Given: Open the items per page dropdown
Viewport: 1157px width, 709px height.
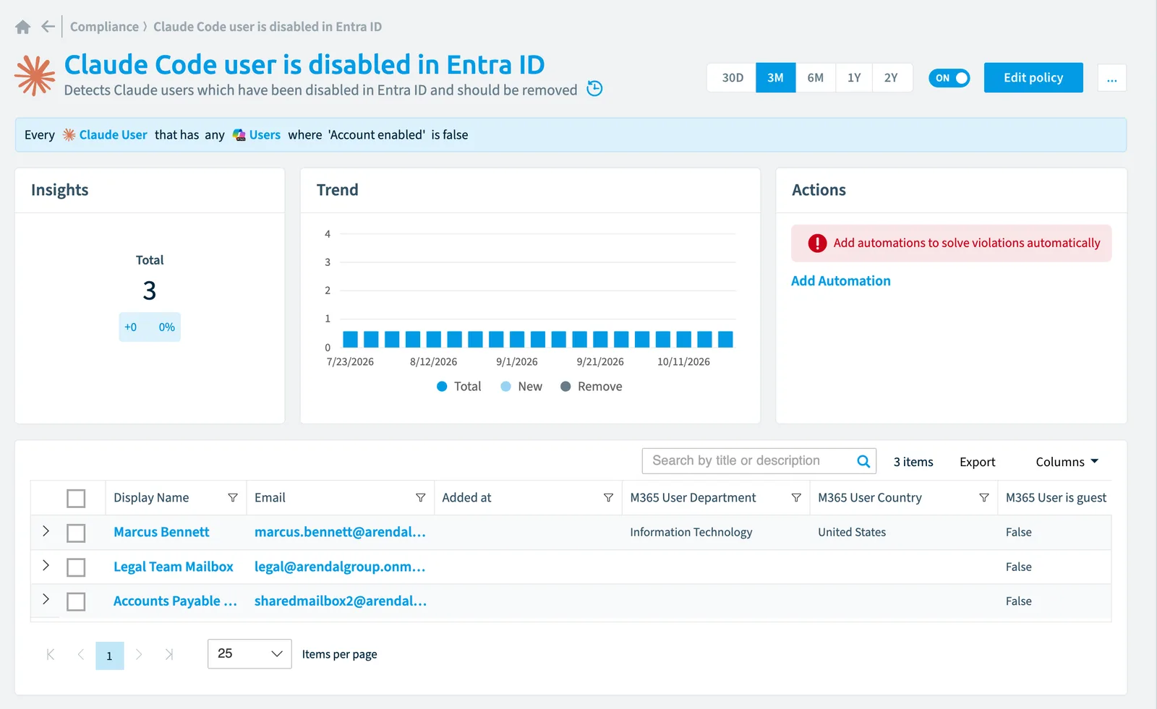Looking at the screenshot, I should [x=249, y=654].
